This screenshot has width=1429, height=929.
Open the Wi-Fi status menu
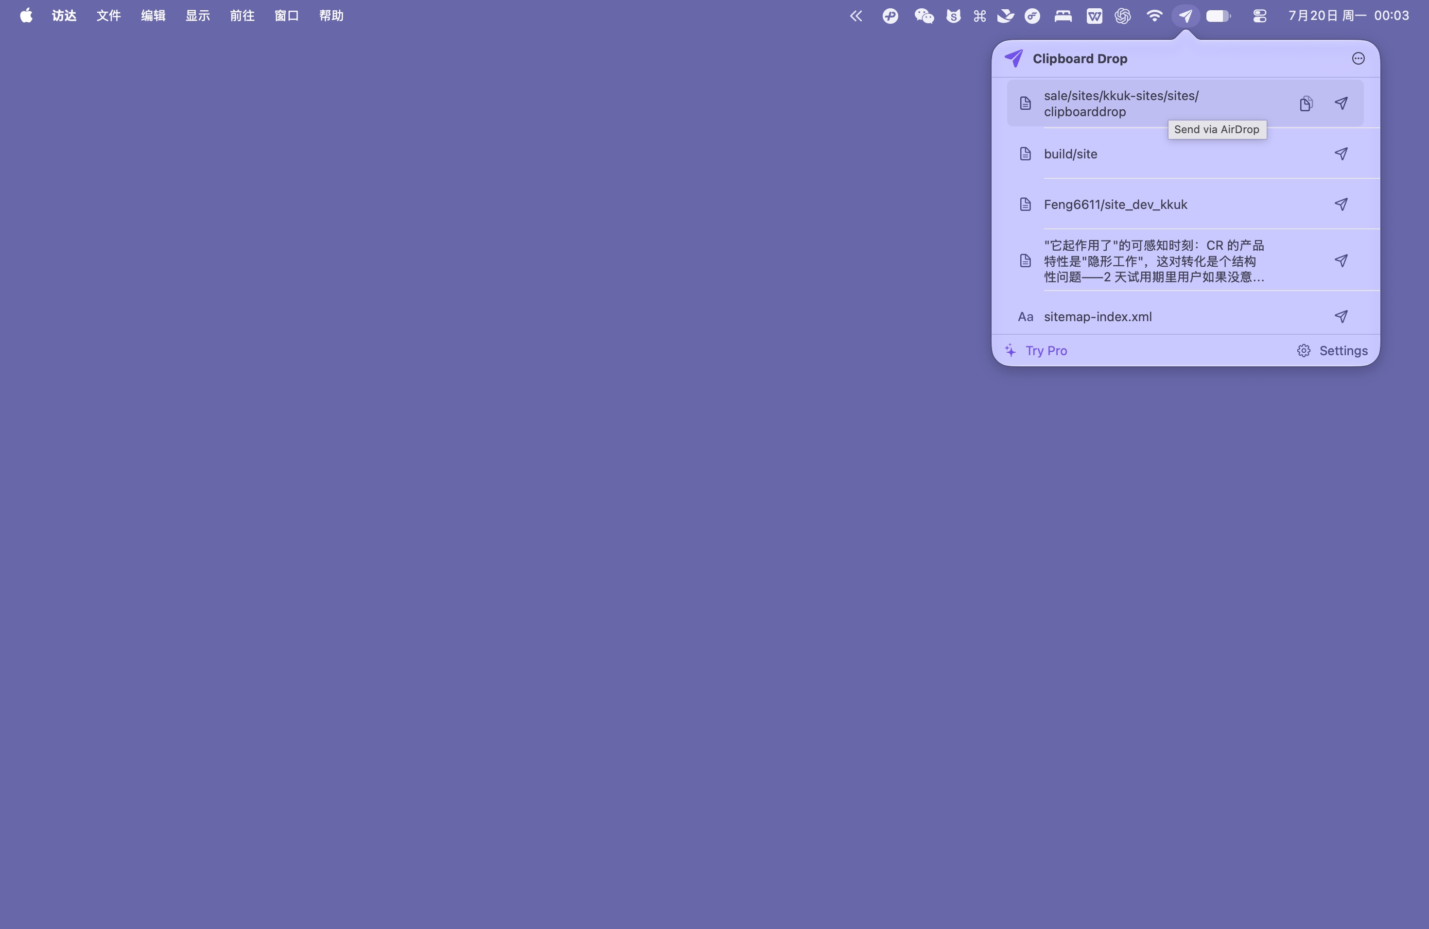tap(1154, 16)
